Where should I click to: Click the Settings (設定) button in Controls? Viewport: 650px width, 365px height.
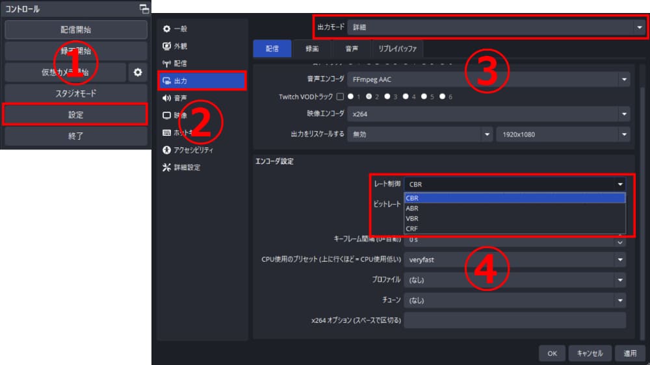point(76,115)
